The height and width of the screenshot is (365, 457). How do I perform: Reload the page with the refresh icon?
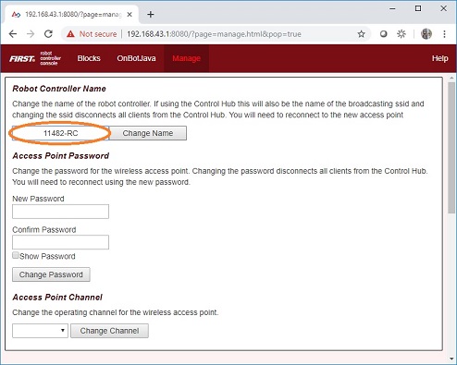pyautogui.click(x=48, y=34)
